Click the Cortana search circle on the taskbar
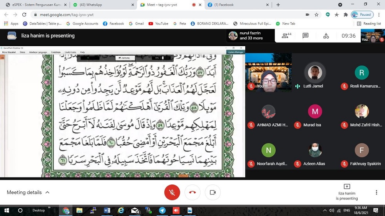Screen dimensions: 385x216 click(20, 210)
